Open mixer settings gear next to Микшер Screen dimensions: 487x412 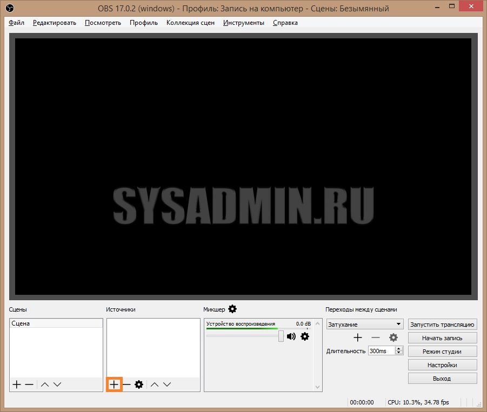232,309
